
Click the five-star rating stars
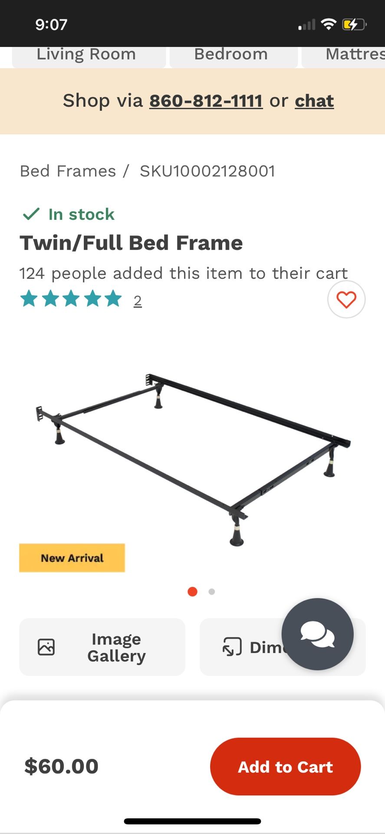(72, 299)
